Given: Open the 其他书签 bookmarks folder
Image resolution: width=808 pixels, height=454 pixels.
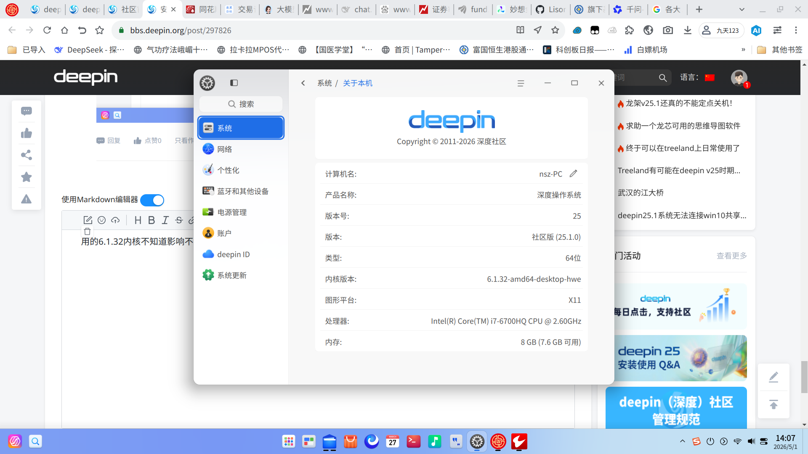Looking at the screenshot, I should pyautogui.click(x=780, y=50).
